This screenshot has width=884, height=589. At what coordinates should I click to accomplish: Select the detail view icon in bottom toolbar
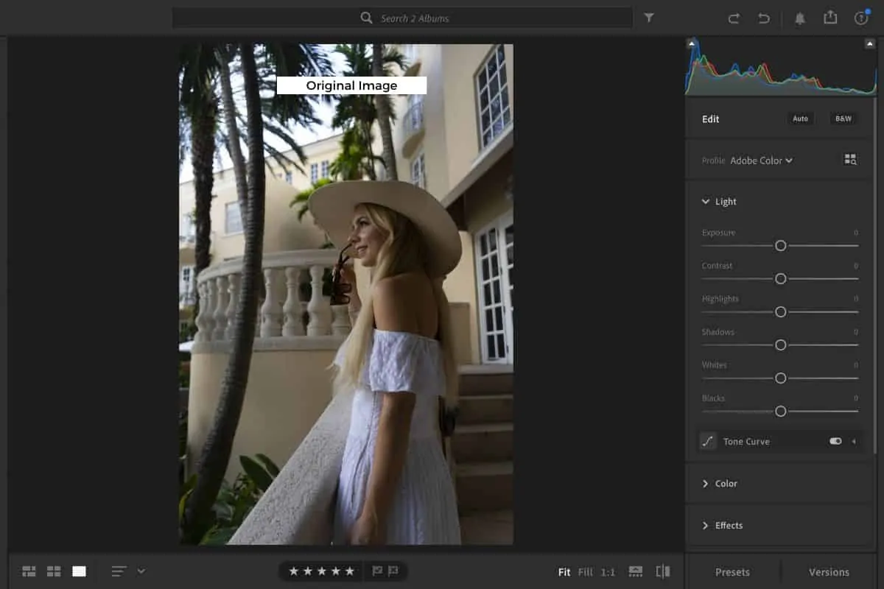tap(79, 571)
